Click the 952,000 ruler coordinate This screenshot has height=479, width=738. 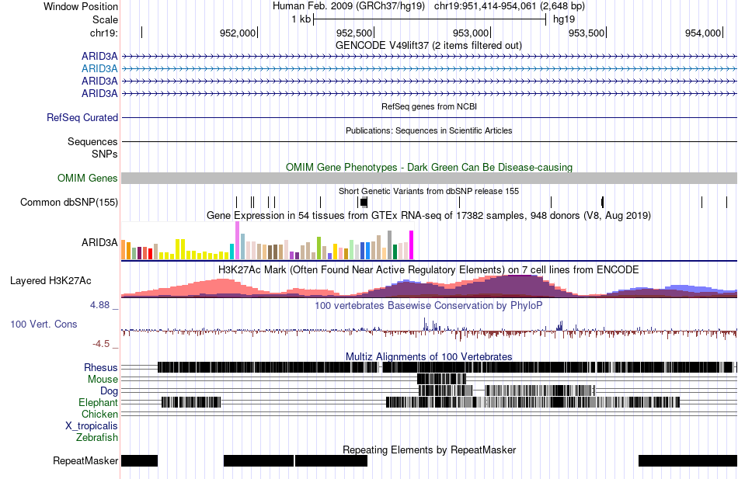pos(237,33)
